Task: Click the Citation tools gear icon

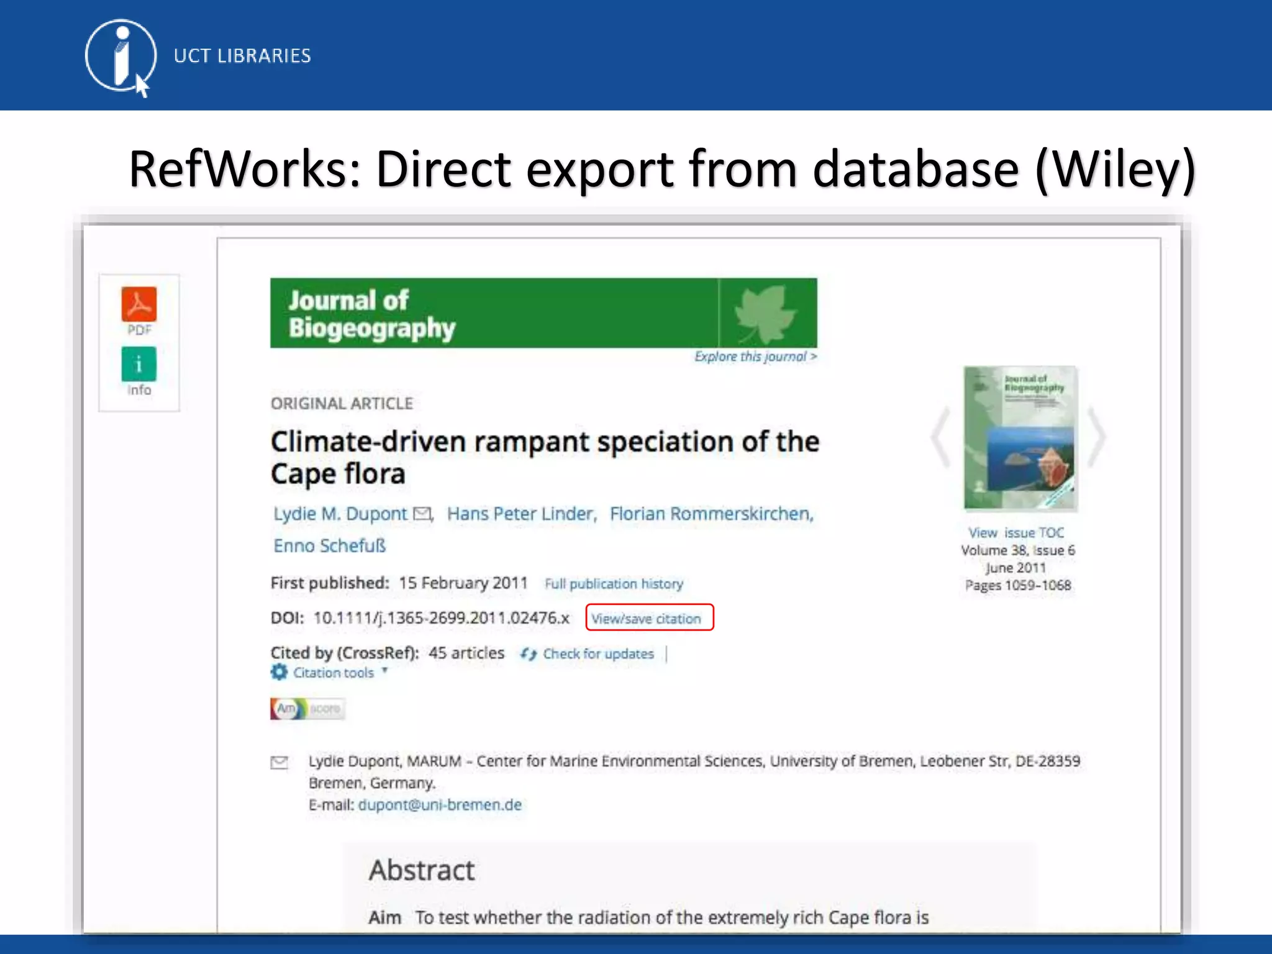Action: tap(279, 672)
